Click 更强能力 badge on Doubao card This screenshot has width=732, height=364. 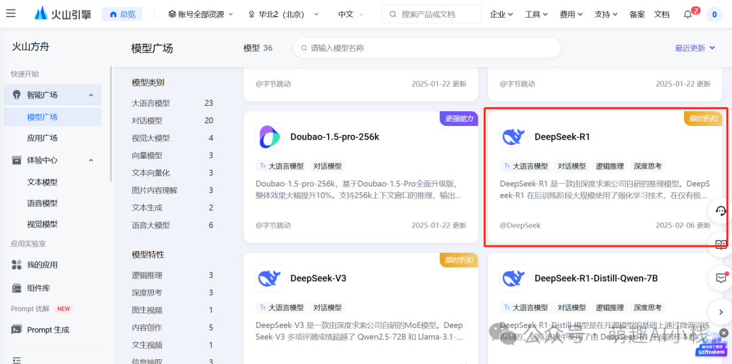pyautogui.click(x=459, y=119)
